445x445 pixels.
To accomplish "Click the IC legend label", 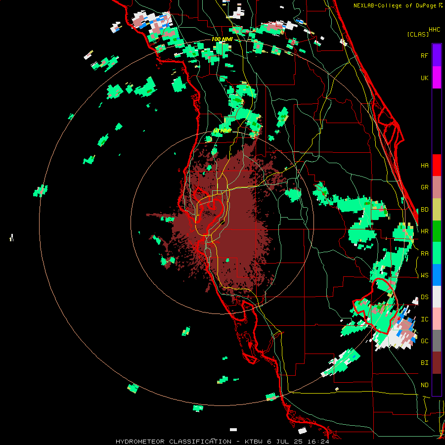I will [424, 319].
